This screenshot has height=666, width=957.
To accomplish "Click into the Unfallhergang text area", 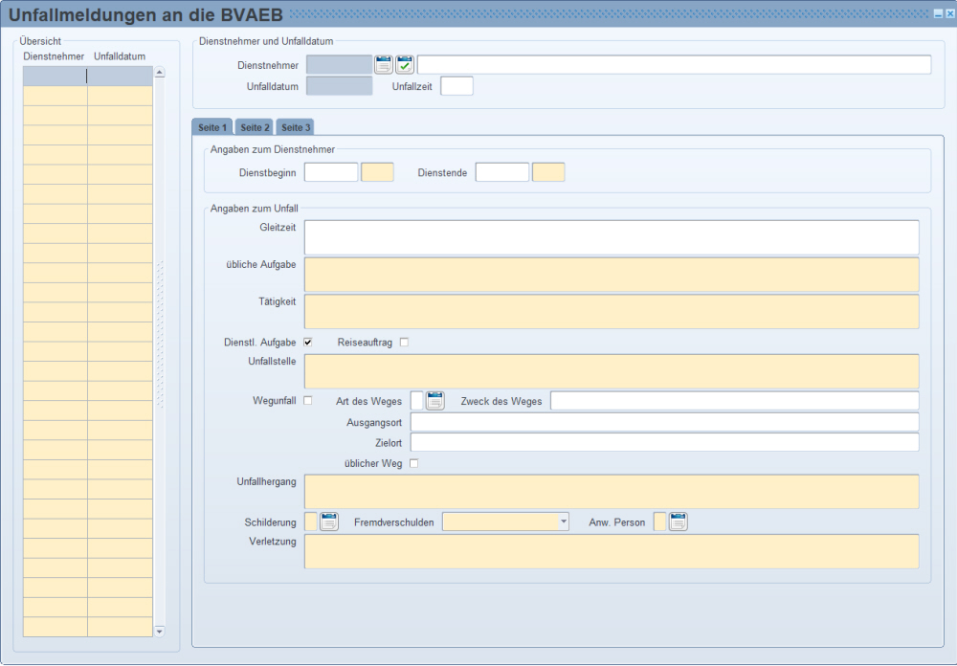I will [612, 492].
